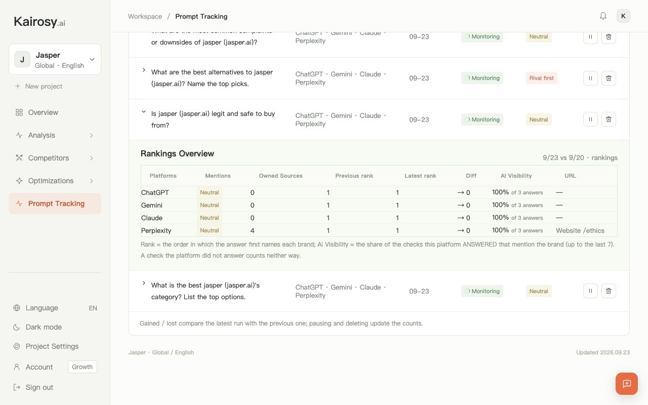Image resolution: width=648 pixels, height=405 pixels.
Task: Go to Overview
Action: 55,112
